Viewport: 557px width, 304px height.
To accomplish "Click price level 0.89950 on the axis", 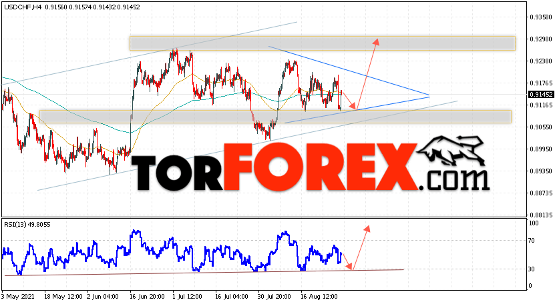I will (541, 149).
